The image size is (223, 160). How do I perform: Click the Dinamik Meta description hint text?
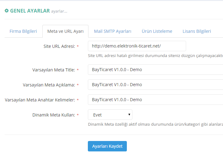tap(155, 124)
